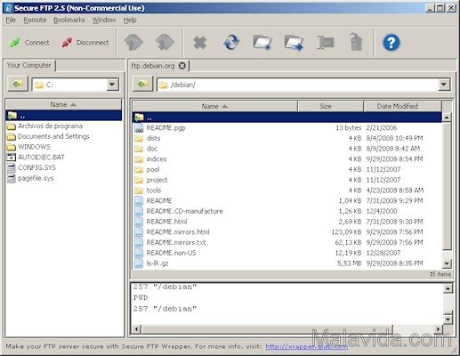Sort the remote list by Date Modified
Viewport: 460px width, 356px height.
click(402, 106)
